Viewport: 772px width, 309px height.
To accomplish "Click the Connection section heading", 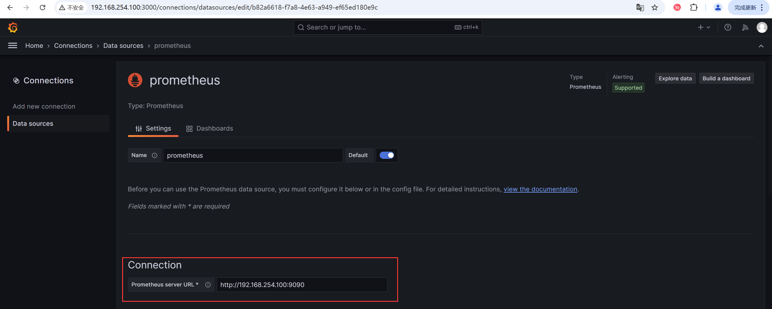I will pyautogui.click(x=155, y=265).
